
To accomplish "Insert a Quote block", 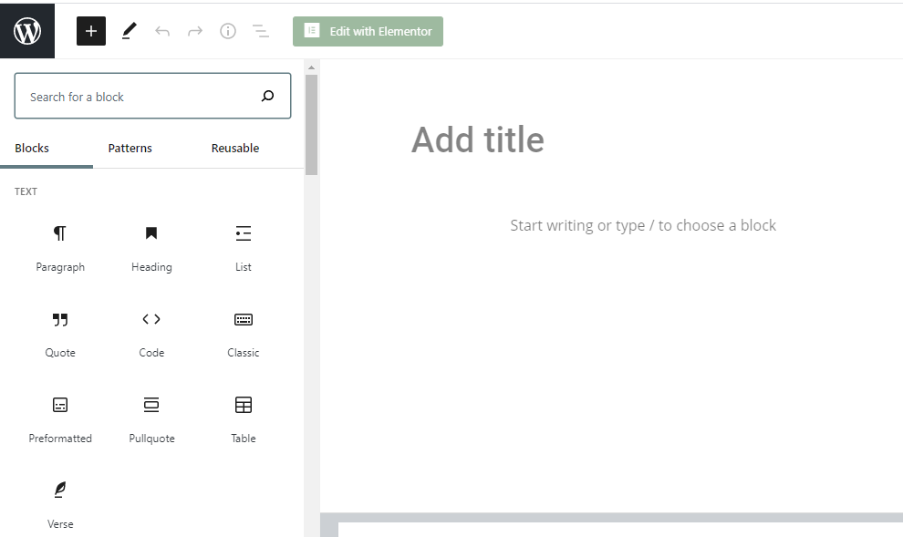I will [x=60, y=335].
